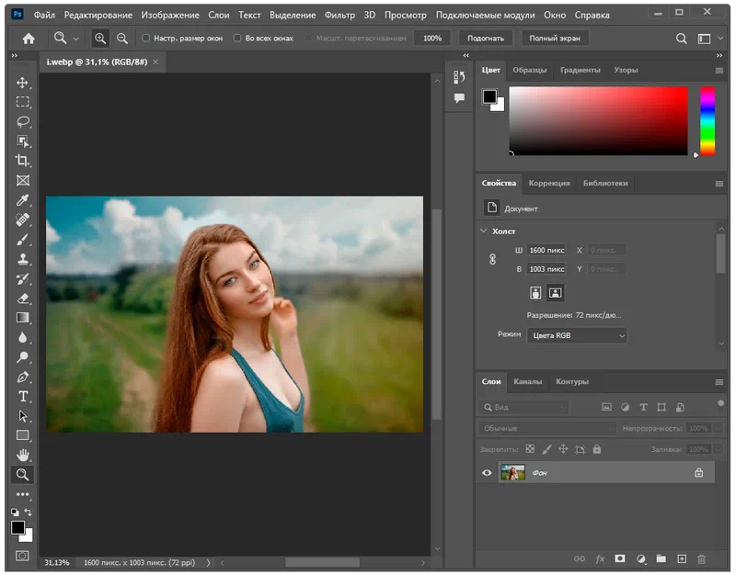Select the Rectangular Marquee tool
Viewport: 736px width, 575px height.
22,102
